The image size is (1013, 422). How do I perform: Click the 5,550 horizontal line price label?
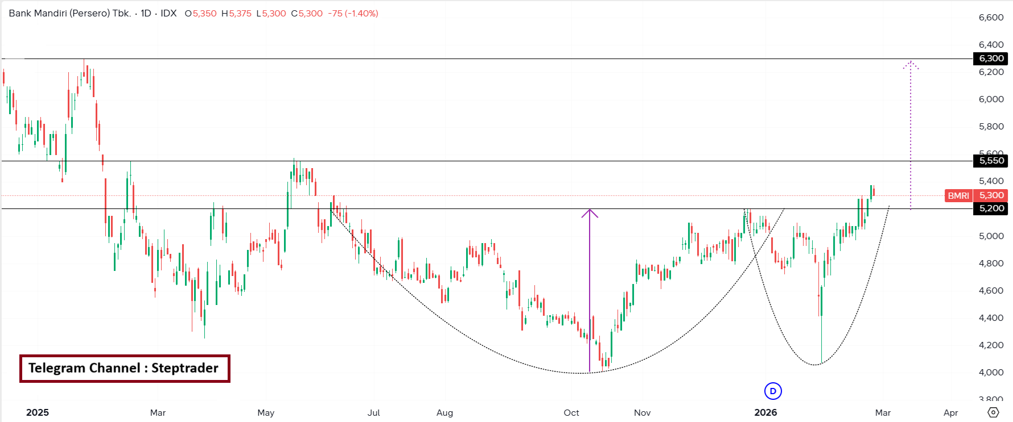pyautogui.click(x=991, y=161)
